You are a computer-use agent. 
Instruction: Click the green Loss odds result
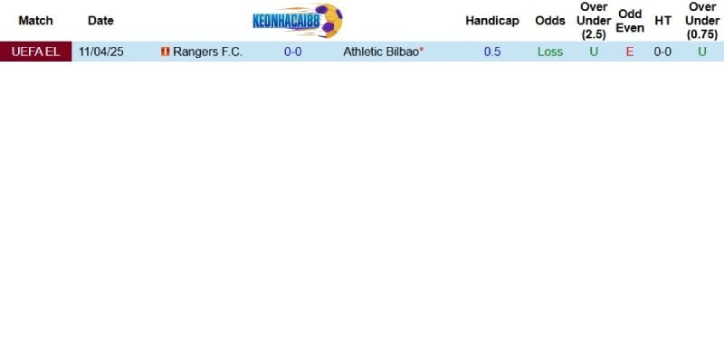pos(550,52)
